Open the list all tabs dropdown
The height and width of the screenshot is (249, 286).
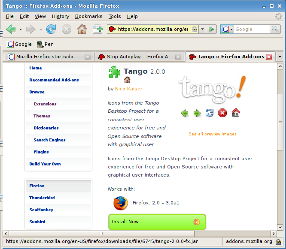coord(280,57)
